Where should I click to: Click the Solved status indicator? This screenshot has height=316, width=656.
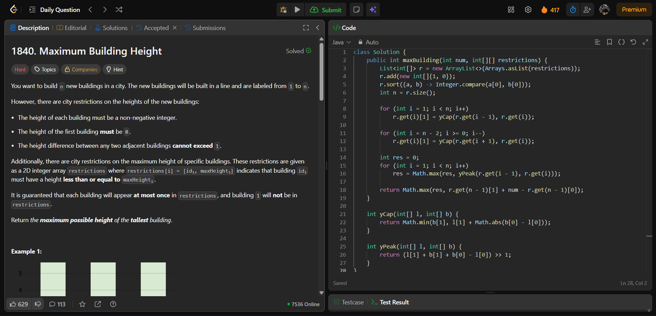pos(298,51)
